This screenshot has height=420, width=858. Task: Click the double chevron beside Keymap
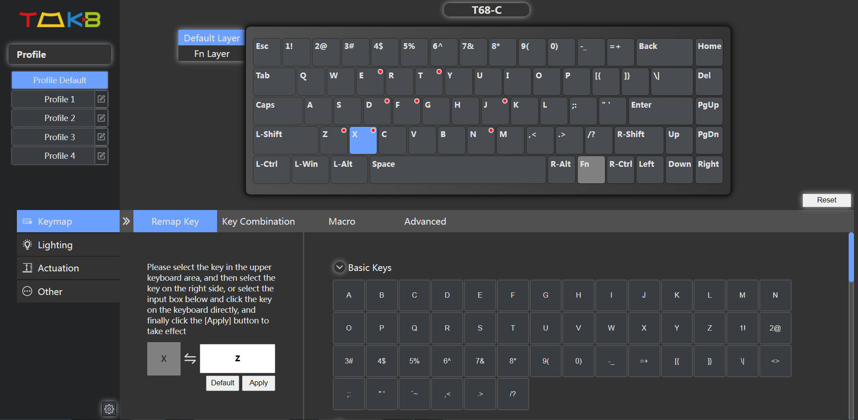[x=126, y=221]
